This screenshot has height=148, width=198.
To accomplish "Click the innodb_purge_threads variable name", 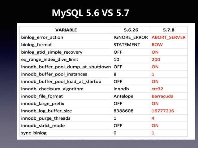I will pos(46,118).
